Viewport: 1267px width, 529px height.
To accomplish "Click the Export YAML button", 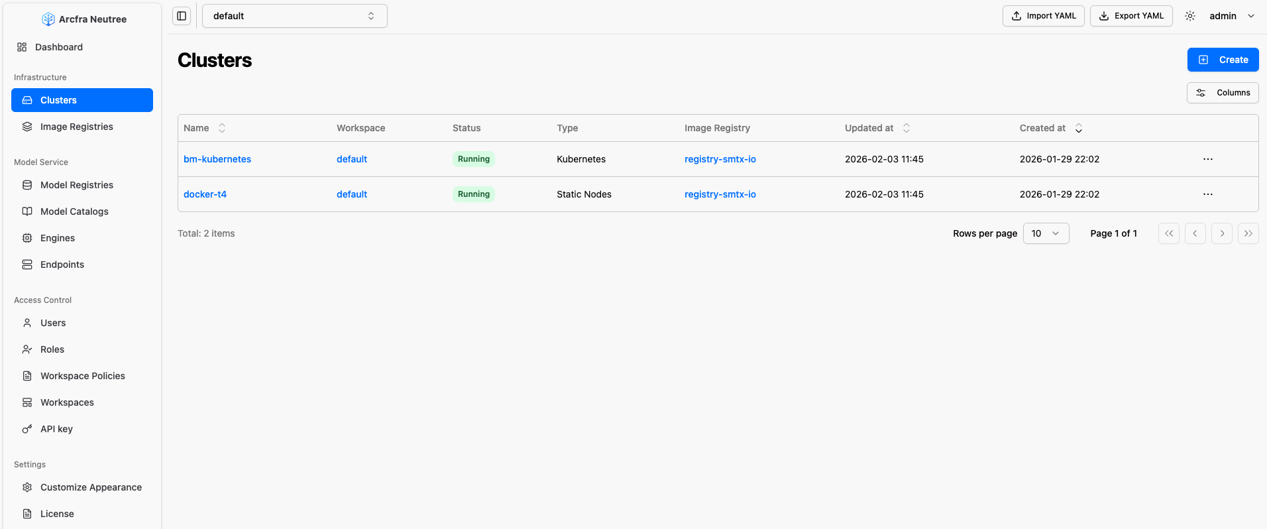I will coord(1130,16).
